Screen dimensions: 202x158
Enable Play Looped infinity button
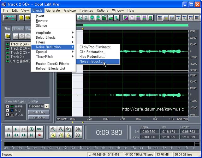pos(39,129)
